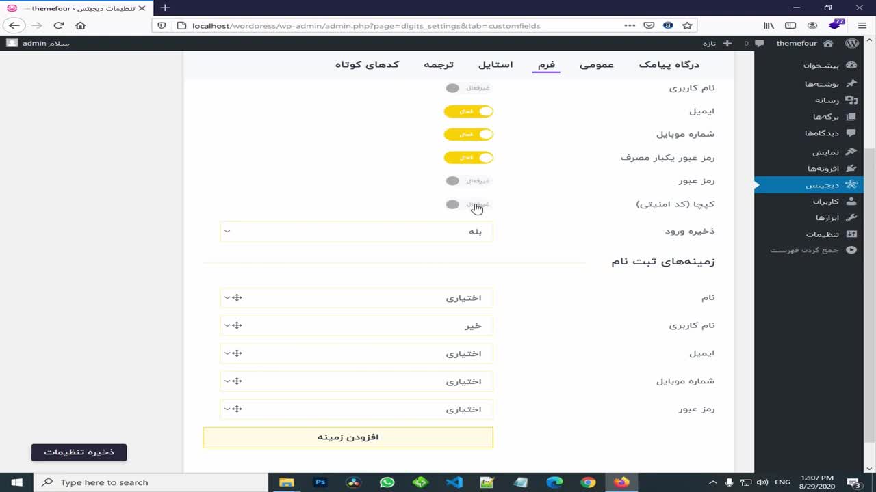Select the دیجیتس plugin icon in sidebar

click(x=851, y=184)
